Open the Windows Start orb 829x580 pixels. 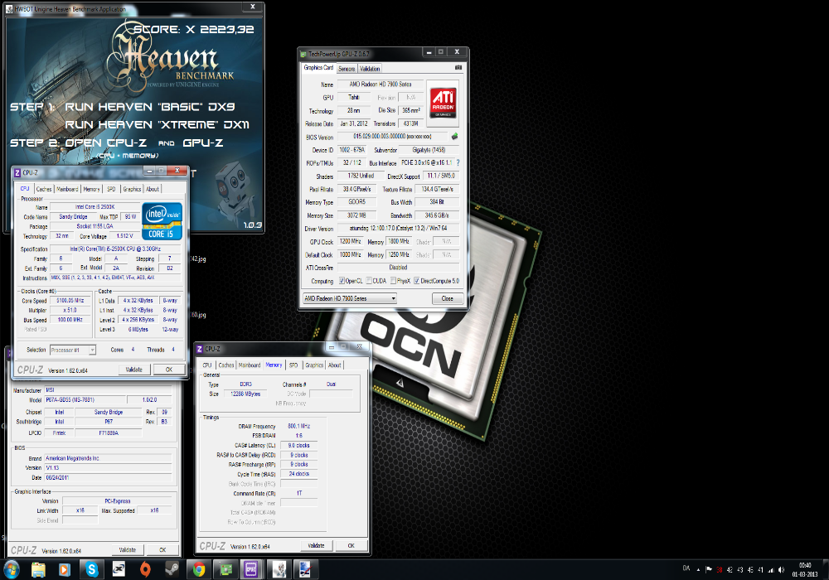(x=12, y=569)
